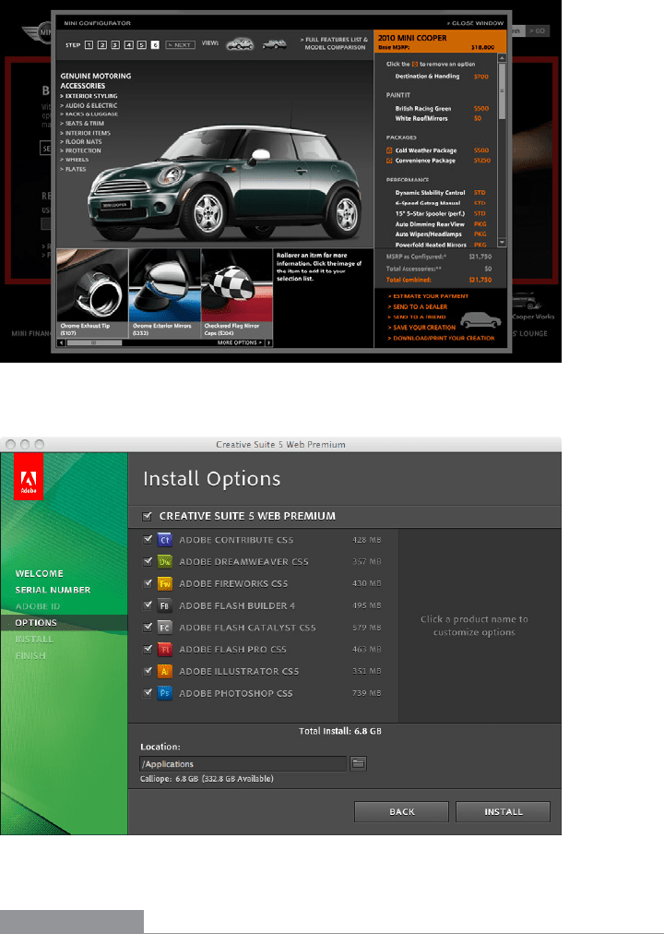Click the Contribute CS5 product icon
664x934 pixels.
(x=165, y=540)
